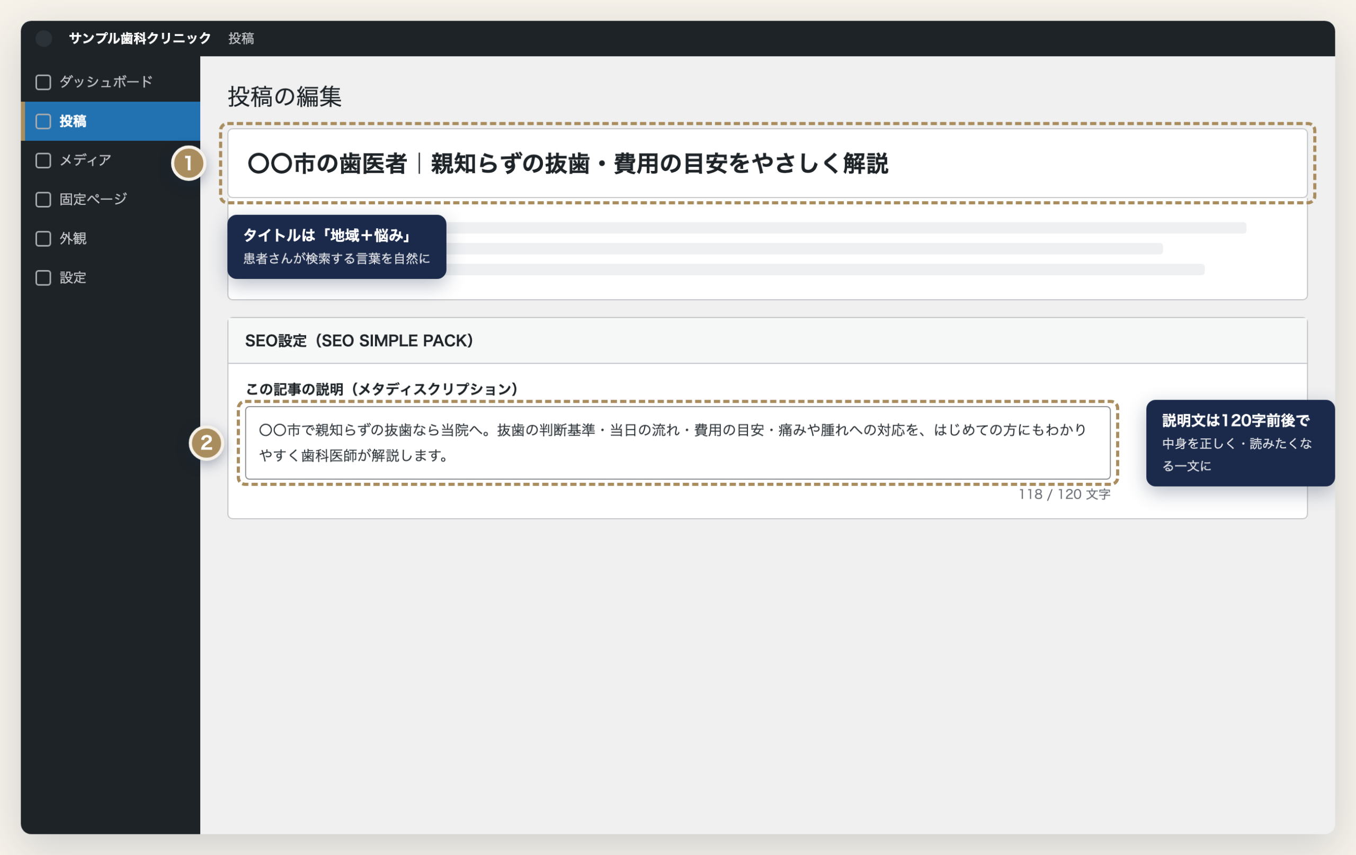1356x855 pixels.
Task: Open the ダッシュボード menu item
Action: pos(110,82)
